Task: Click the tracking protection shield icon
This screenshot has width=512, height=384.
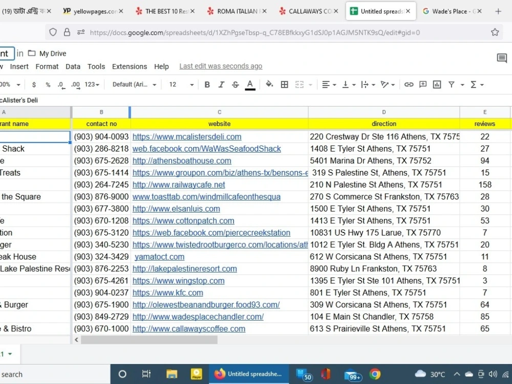Action: 53,32
